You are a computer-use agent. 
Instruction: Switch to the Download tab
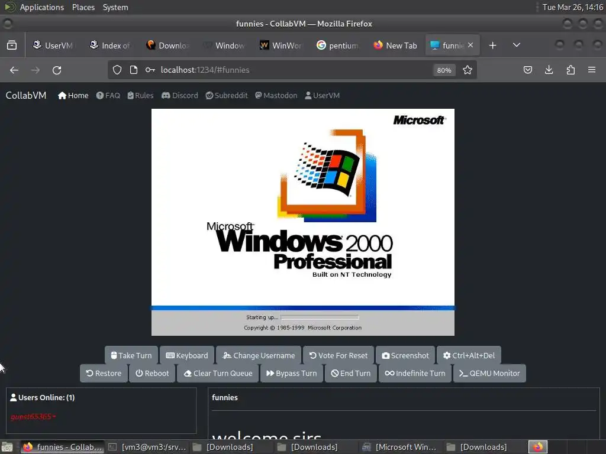(167, 45)
